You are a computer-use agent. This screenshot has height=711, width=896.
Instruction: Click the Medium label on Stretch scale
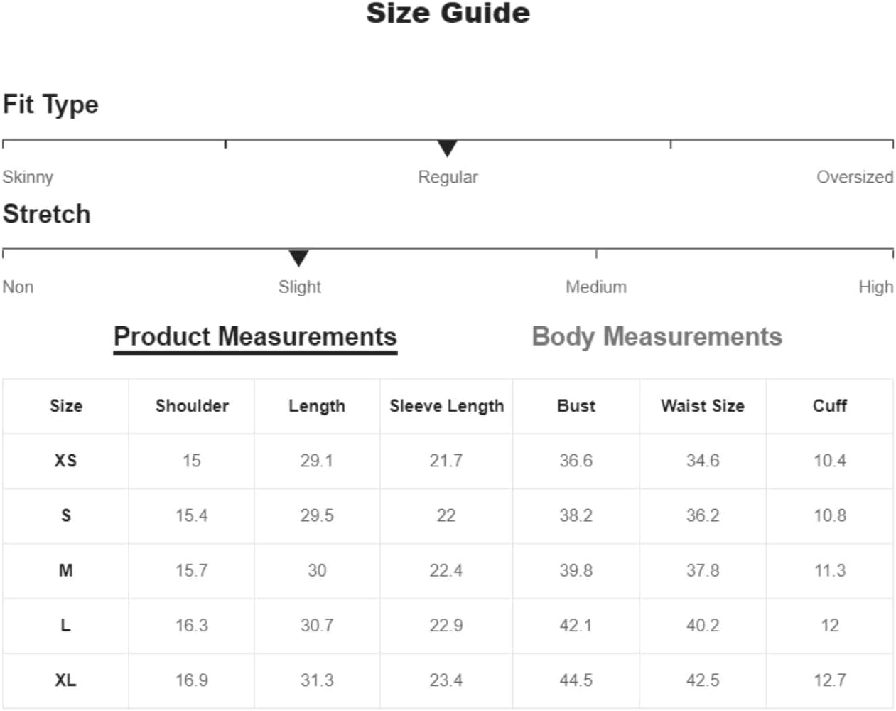tap(596, 287)
